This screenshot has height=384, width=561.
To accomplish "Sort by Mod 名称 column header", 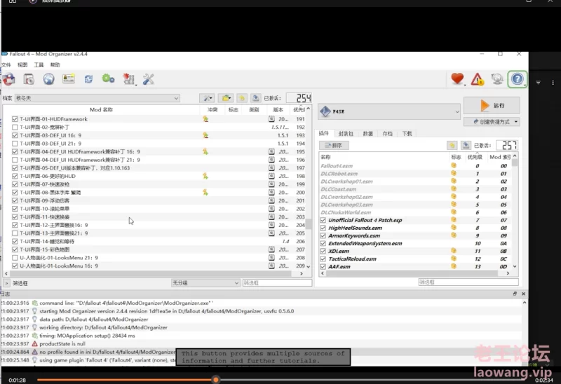I will 101,109.
